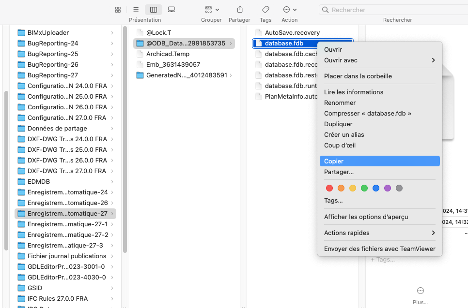Image resolution: width=468 pixels, height=308 pixels.
Task: Click the Enregistrem...tomatique-24 folder icon
Action: point(21,192)
